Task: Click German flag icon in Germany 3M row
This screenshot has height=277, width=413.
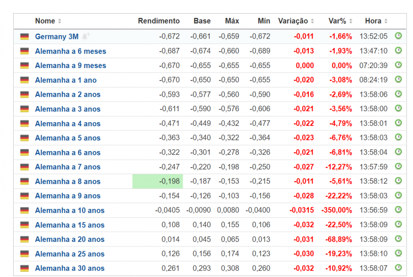Action: [x=24, y=36]
